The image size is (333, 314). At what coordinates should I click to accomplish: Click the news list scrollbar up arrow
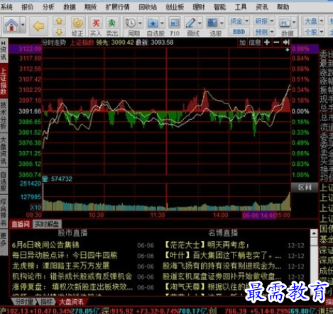pyautogui.click(x=314, y=233)
